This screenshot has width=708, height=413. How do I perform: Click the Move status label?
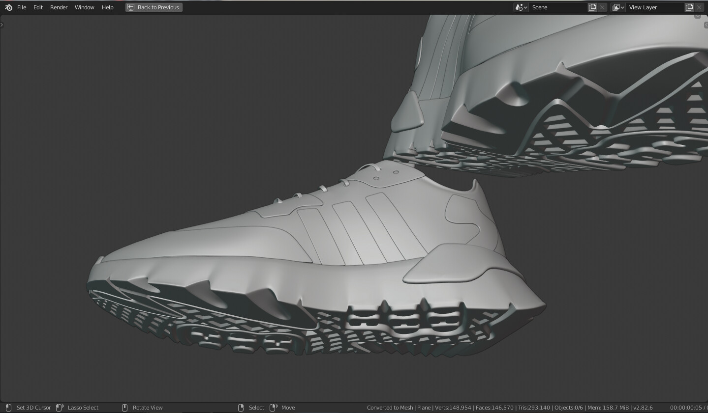(x=288, y=408)
